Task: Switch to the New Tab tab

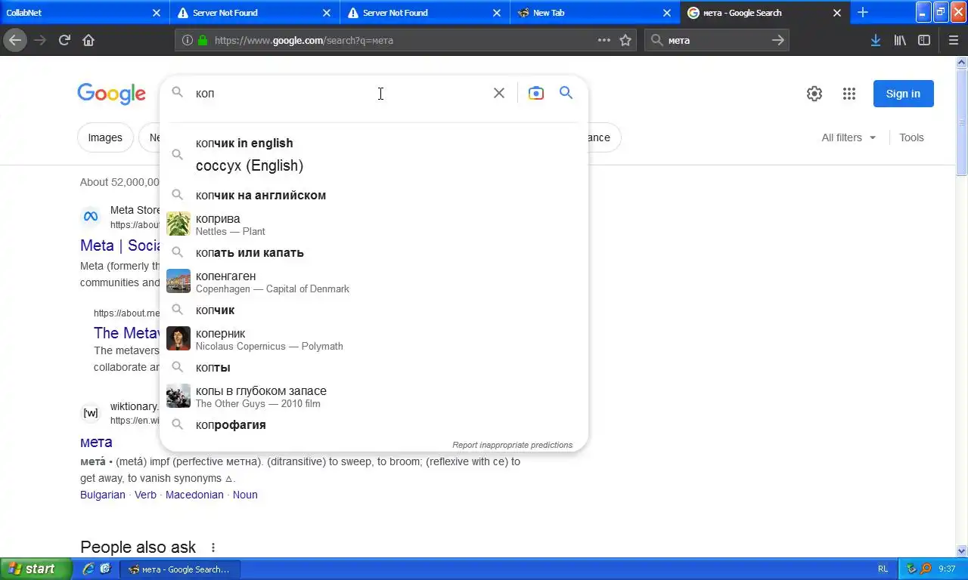Action: (x=594, y=13)
